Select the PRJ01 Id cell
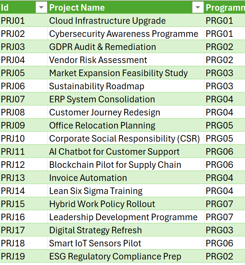The height and width of the screenshot is (265, 245). click(13, 21)
